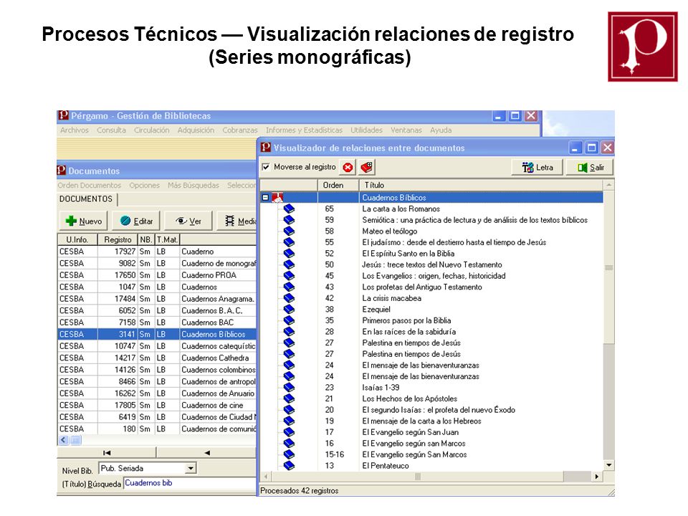
Task: Click book icon for La crisis macabea
Action: (x=289, y=298)
